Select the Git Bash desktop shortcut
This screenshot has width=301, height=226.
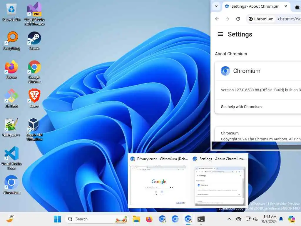[11, 98]
